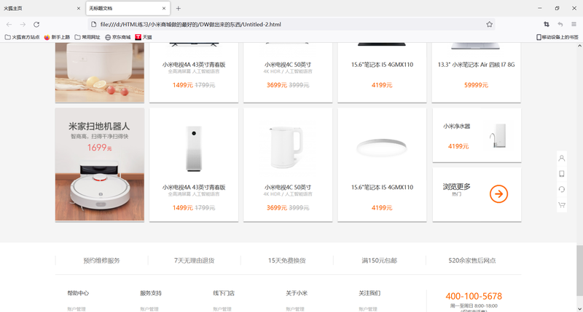
Task: Open a new tab with plus button
Action: [x=179, y=8]
